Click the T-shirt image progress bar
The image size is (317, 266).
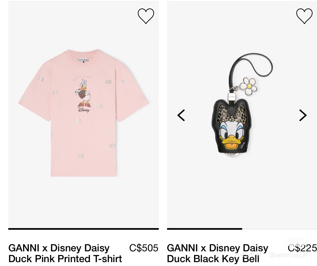83,229
